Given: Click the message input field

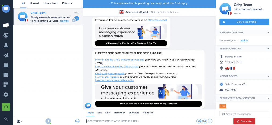Looking at the screenshot, I should point(140,121).
